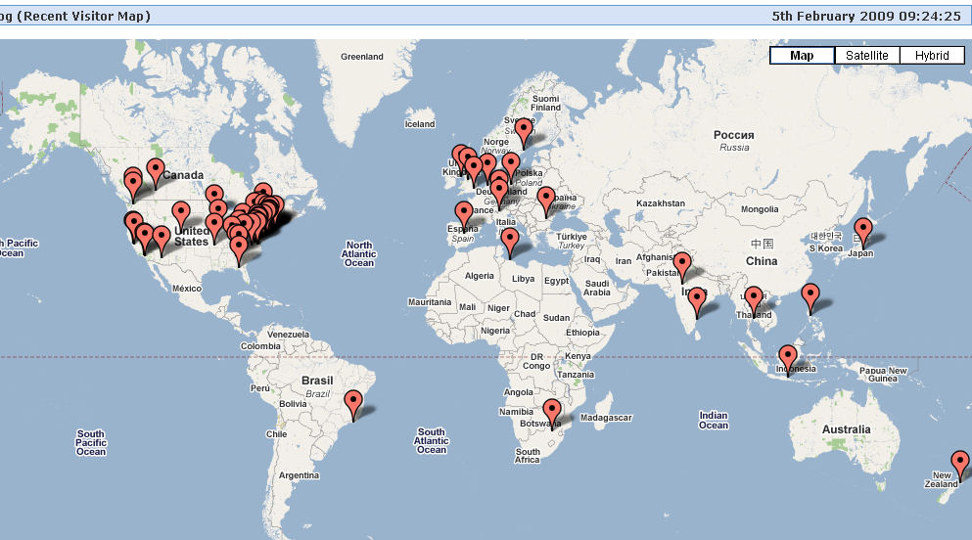Select the marker in western Canada
Viewport: 972px width, 540px height.
pyautogui.click(x=155, y=170)
